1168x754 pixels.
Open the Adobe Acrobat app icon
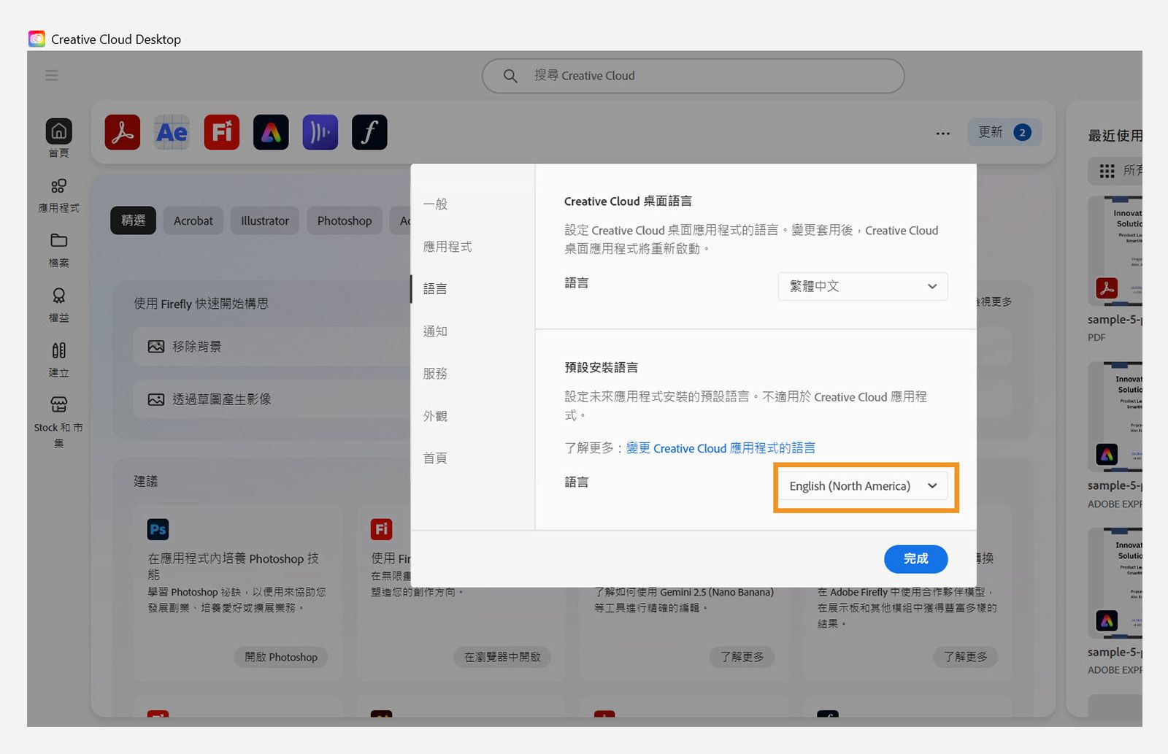coord(122,132)
